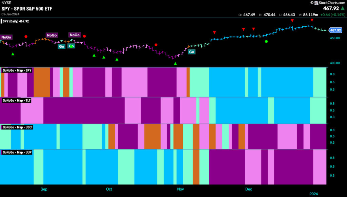
Task: Click the Nov label on the time axis
Action: click(180, 189)
